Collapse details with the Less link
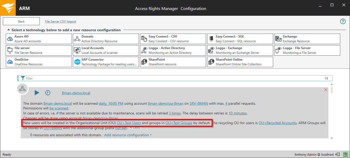This screenshot has width=350, height=158. pyautogui.click(x=135, y=128)
